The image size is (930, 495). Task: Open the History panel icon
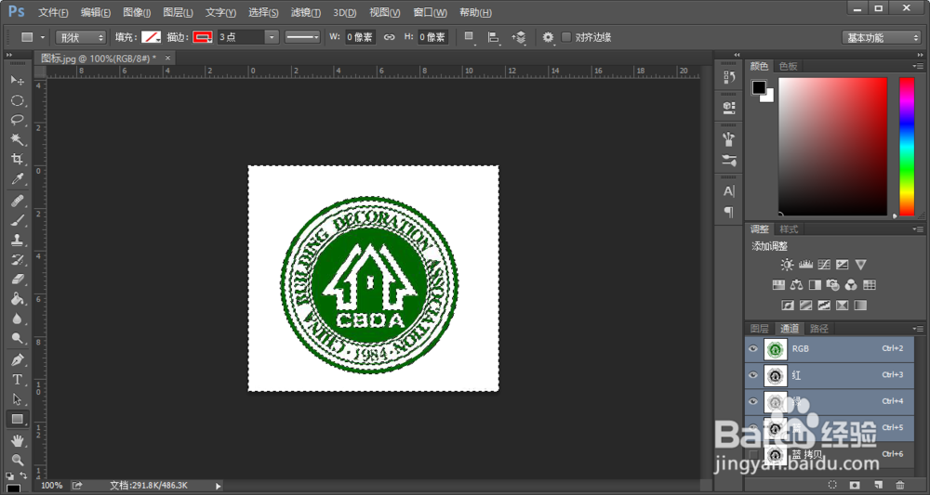pyautogui.click(x=729, y=77)
